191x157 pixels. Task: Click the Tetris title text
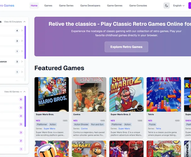[x=151, y=114]
